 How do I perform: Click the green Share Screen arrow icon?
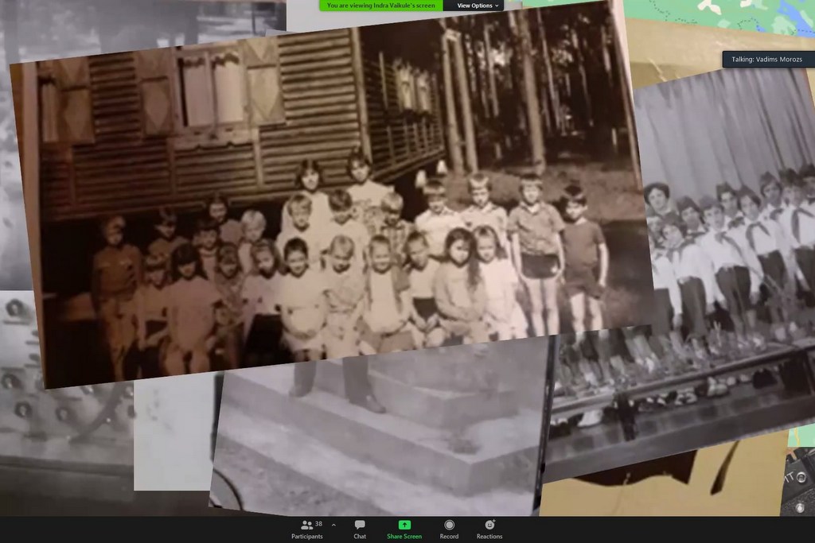pyautogui.click(x=404, y=525)
